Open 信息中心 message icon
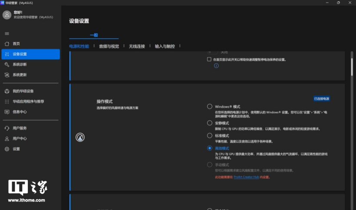The width and height of the screenshot is (356, 210). [7, 112]
